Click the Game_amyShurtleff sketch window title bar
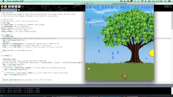This screenshot has width=173, height=97. (119, 4)
